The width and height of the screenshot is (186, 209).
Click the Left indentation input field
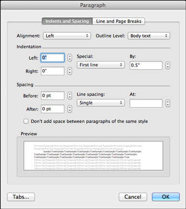pos(52,58)
